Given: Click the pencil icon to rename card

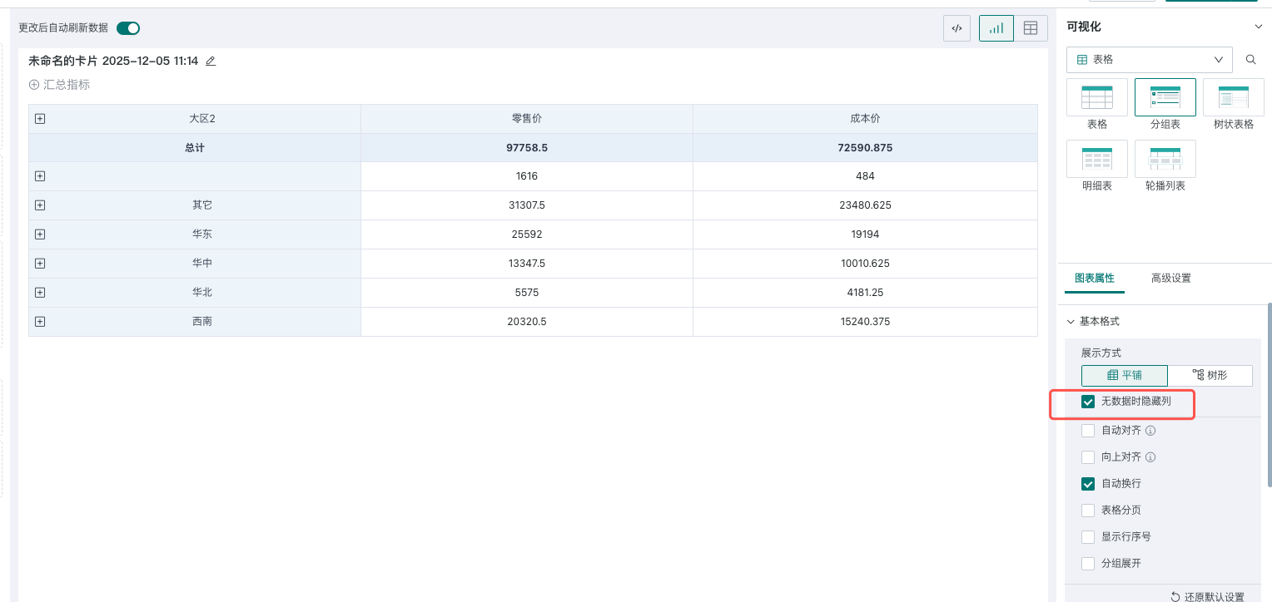Looking at the screenshot, I should click(x=211, y=62).
